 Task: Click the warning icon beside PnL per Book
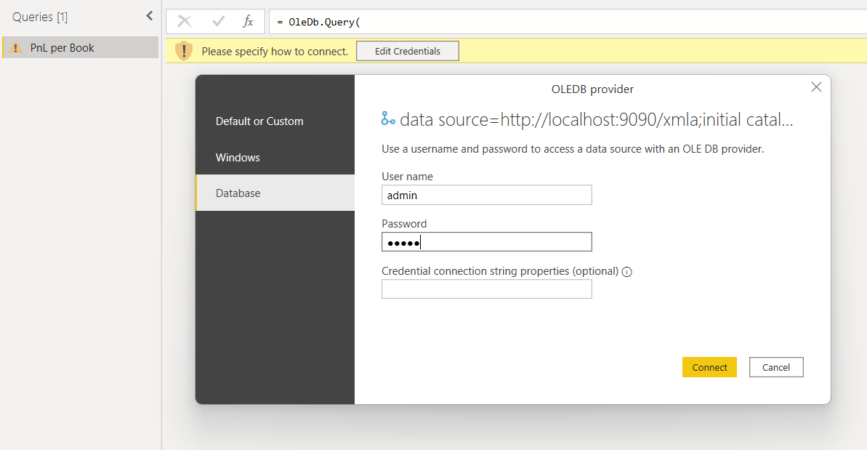coord(16,48)
